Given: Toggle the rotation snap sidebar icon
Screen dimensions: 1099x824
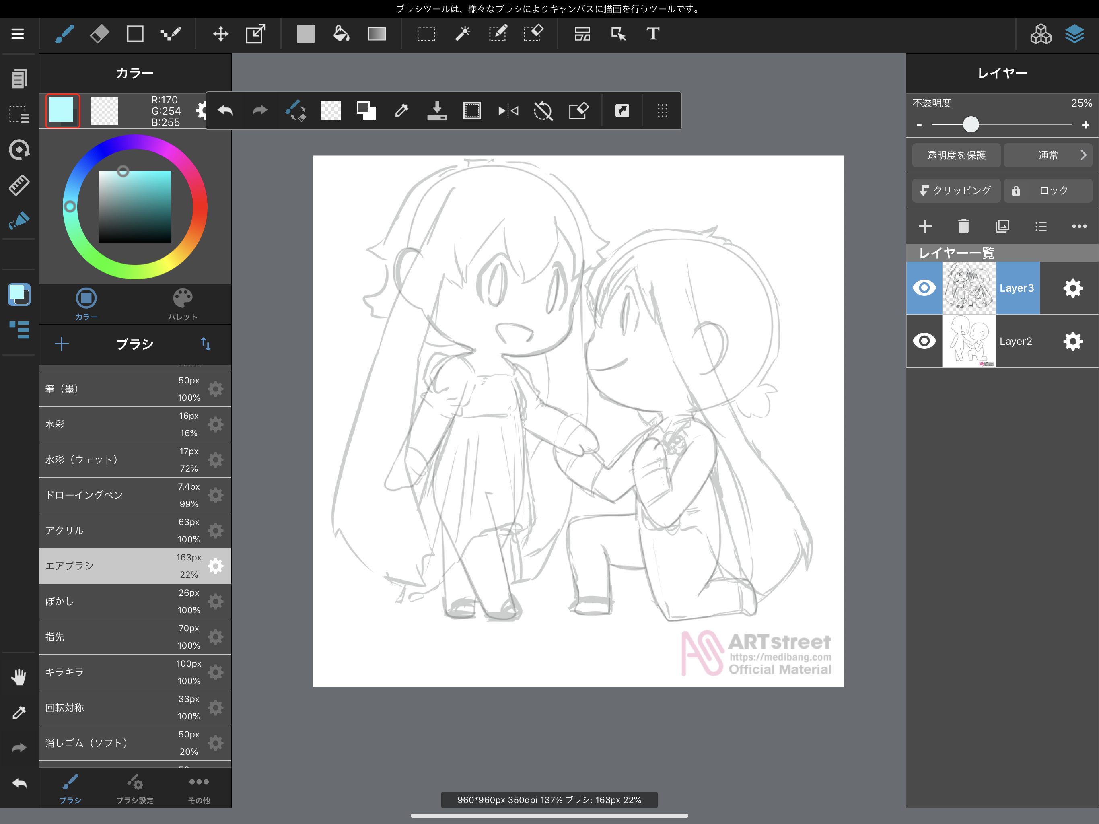Looking at the screenshot, I should pos(19,150).
